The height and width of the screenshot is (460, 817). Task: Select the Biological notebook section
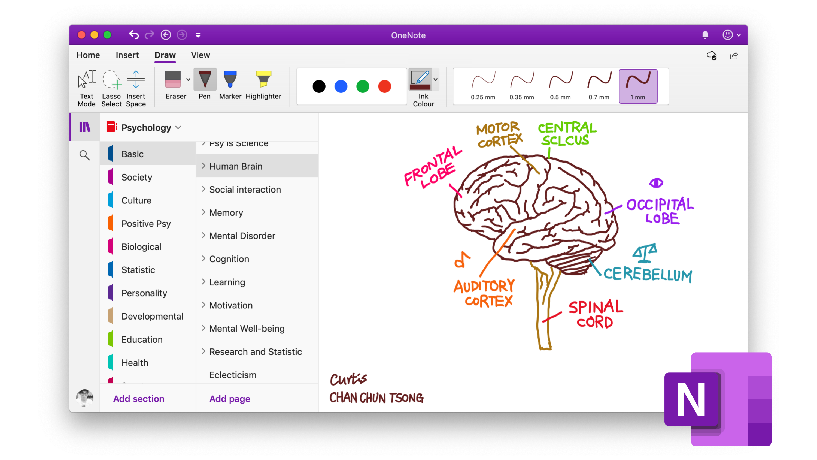[x=141, y=246]
